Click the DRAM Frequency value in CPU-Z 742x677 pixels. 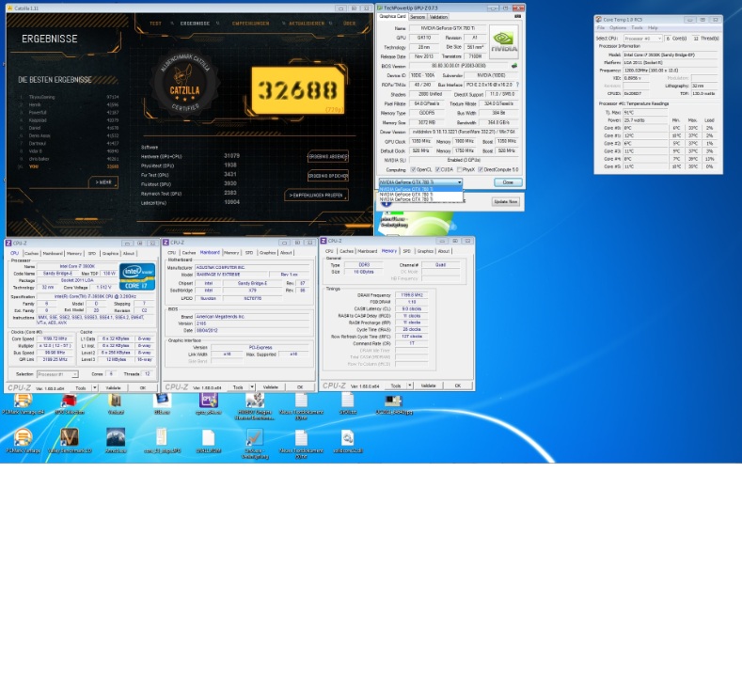pyautogui.click(x=412, y=294)
